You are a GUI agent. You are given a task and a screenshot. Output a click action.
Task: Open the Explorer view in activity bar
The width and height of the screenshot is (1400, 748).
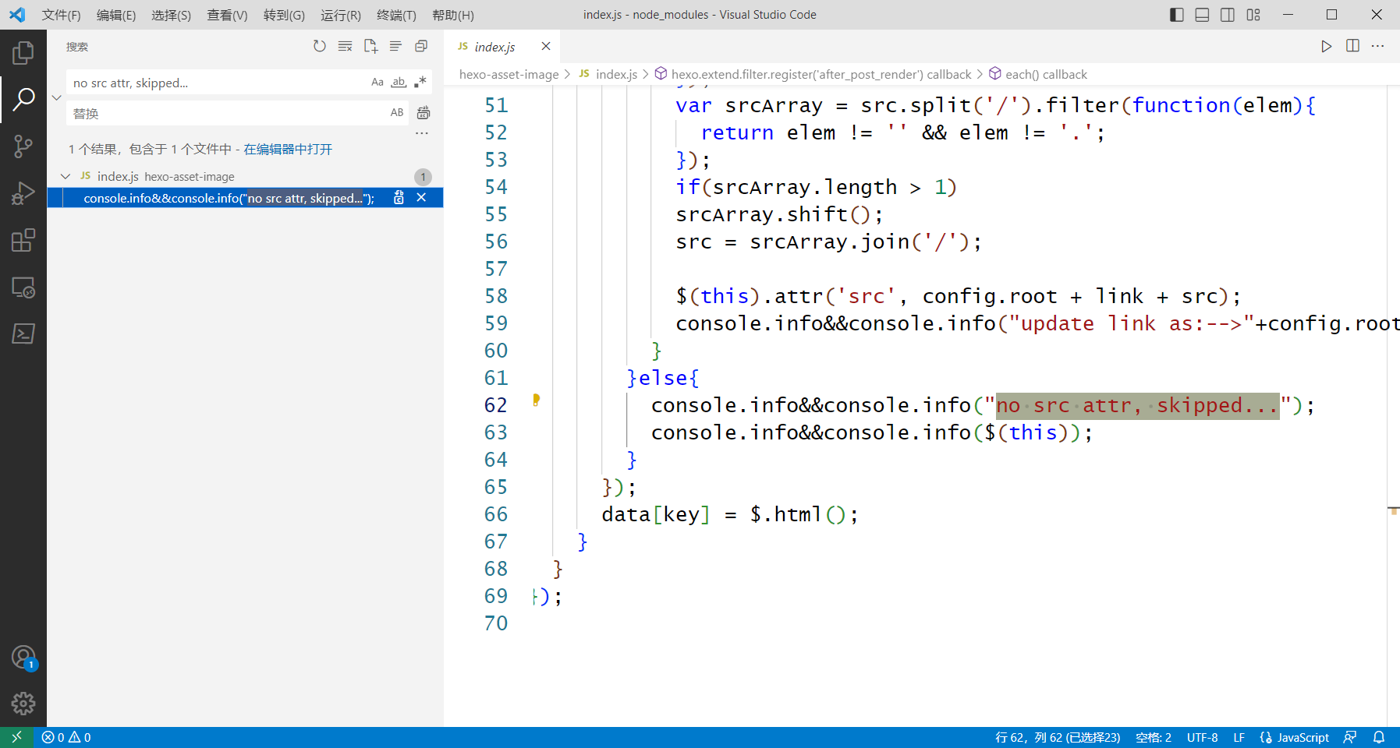[23, 53]
